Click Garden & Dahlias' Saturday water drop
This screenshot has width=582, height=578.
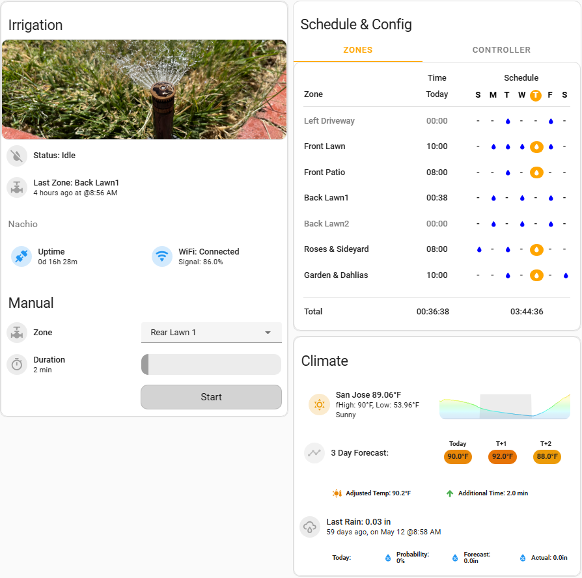566,275
